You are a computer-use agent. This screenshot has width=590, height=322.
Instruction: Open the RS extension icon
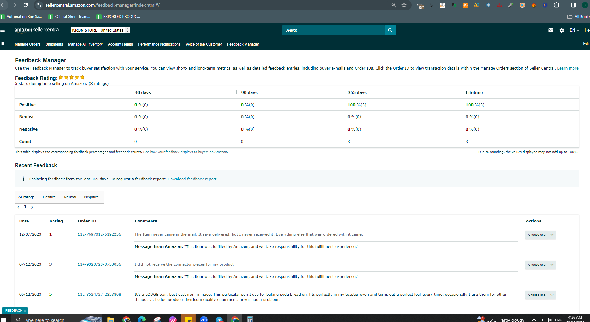pos(454,5)
